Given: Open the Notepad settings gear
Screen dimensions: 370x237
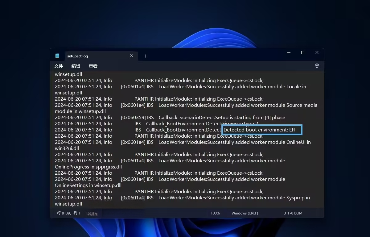Looking at the screenshot, I should (317, 66).
